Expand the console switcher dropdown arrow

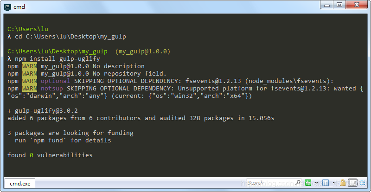(334, 183)
